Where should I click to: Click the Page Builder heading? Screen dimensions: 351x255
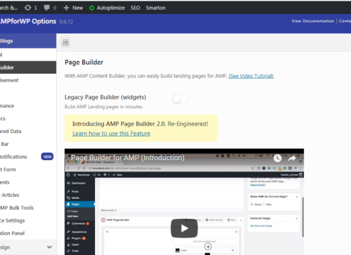click(x=84, y=62)
